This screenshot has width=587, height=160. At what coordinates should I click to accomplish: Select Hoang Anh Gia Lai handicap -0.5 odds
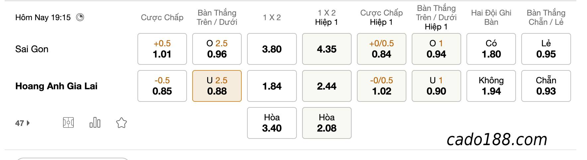pyautogui.click(x=162, y=86)
